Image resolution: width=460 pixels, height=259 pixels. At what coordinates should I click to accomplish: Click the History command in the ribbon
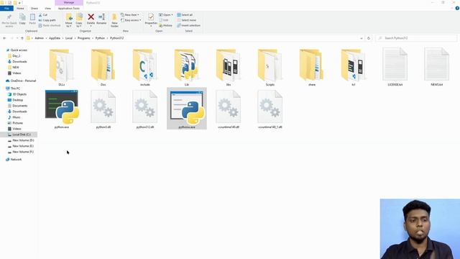pos(166,26)
